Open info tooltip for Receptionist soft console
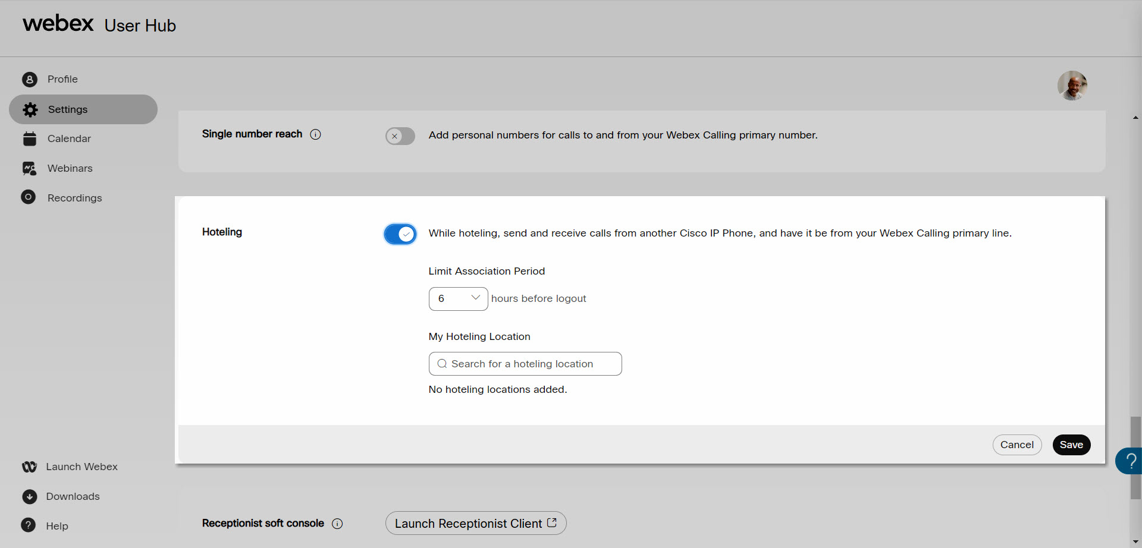 [x=337, y=524]
